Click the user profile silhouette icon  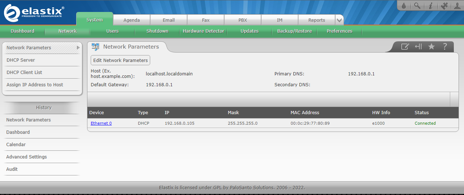click(457, 5)
